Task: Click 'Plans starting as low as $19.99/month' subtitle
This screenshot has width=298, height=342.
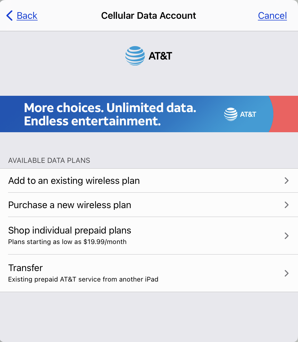Action: tap(67, 242)
